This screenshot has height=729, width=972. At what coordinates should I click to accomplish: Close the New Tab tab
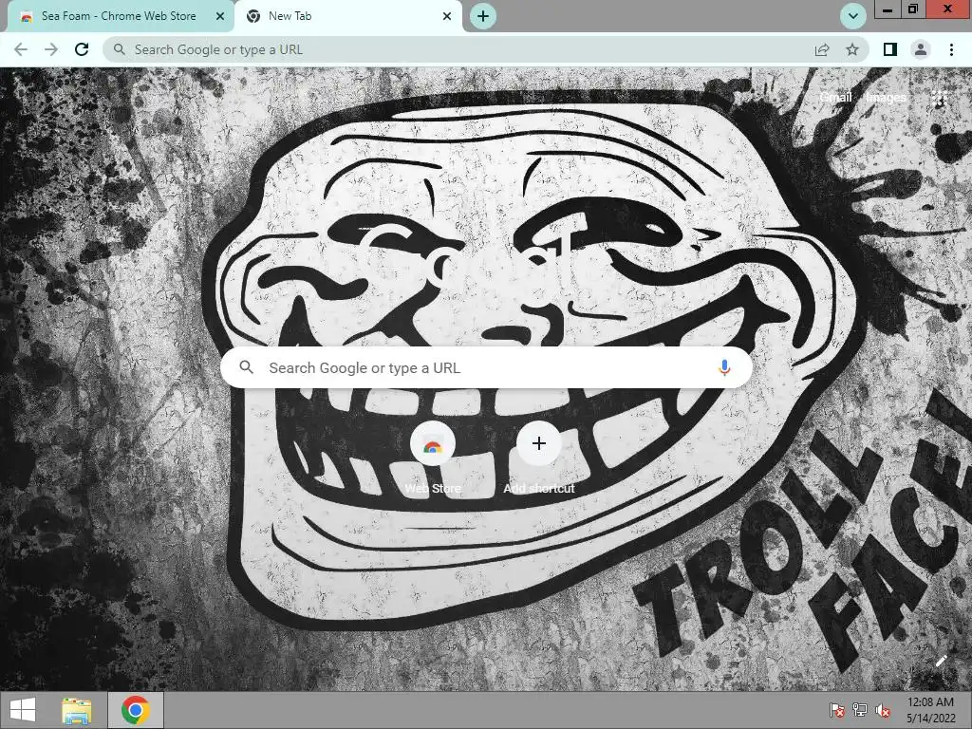coord(447,16)
